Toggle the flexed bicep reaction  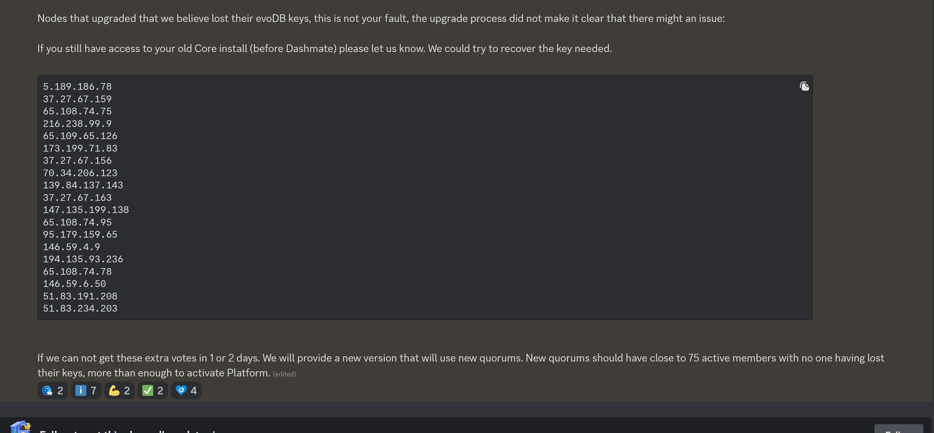point(119,390)
